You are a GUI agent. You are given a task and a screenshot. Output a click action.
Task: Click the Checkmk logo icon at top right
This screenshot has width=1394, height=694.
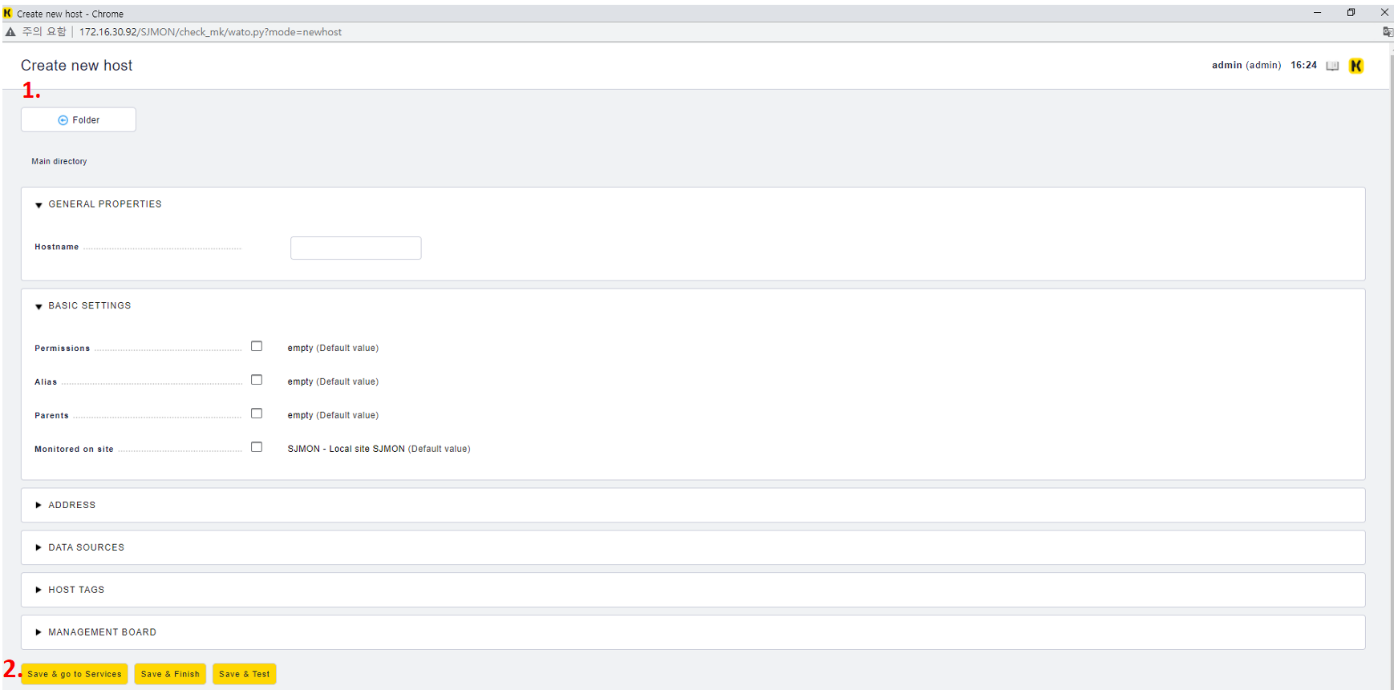coord(1356,66)
